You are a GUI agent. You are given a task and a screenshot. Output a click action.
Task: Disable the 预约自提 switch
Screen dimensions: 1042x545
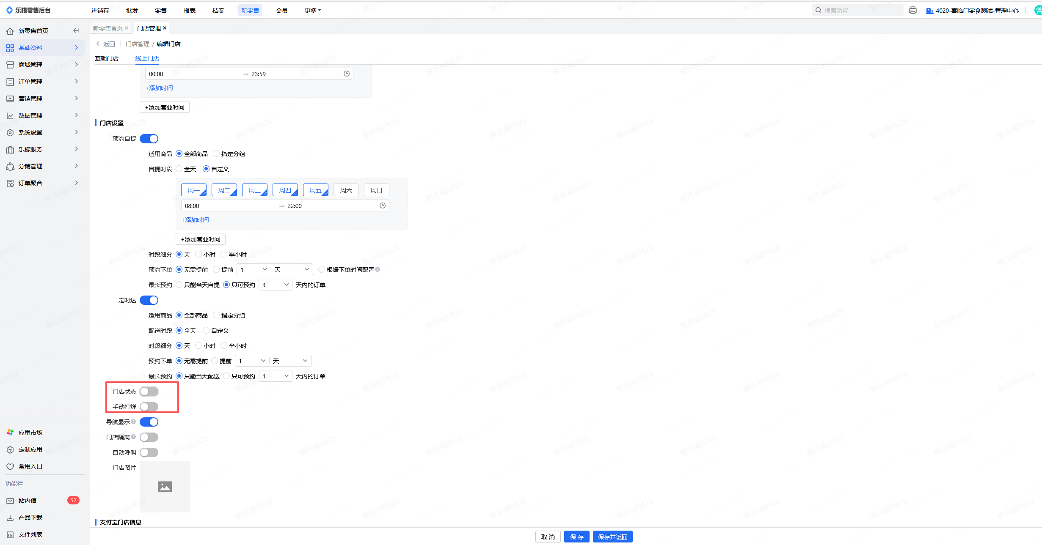[x=149, y=139]
